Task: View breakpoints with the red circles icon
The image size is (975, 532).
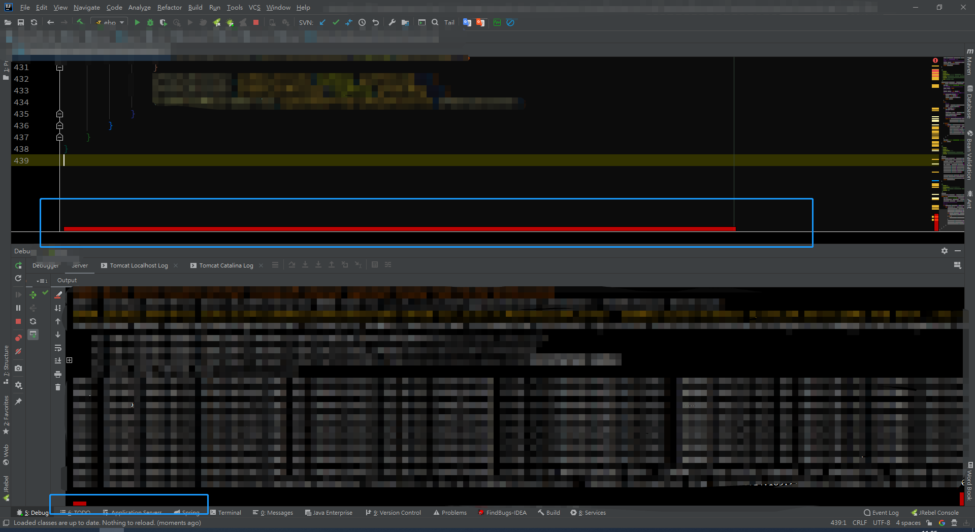Action: [18, 338]
